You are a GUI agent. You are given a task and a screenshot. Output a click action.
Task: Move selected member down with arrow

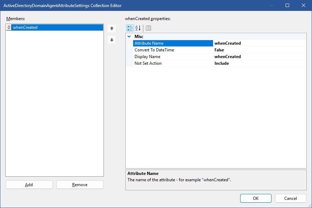click(x=112, y=40)
